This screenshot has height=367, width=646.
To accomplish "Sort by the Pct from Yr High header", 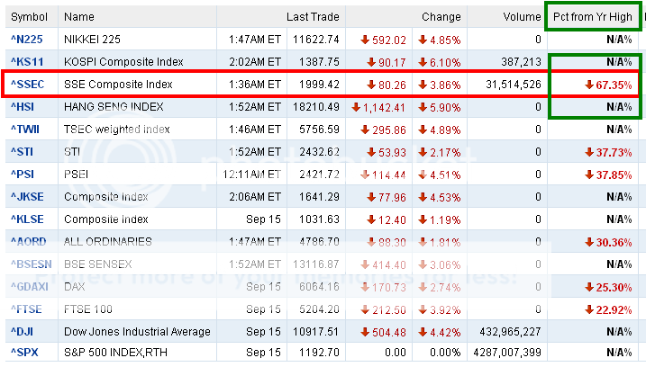I will tap(590, 17).
